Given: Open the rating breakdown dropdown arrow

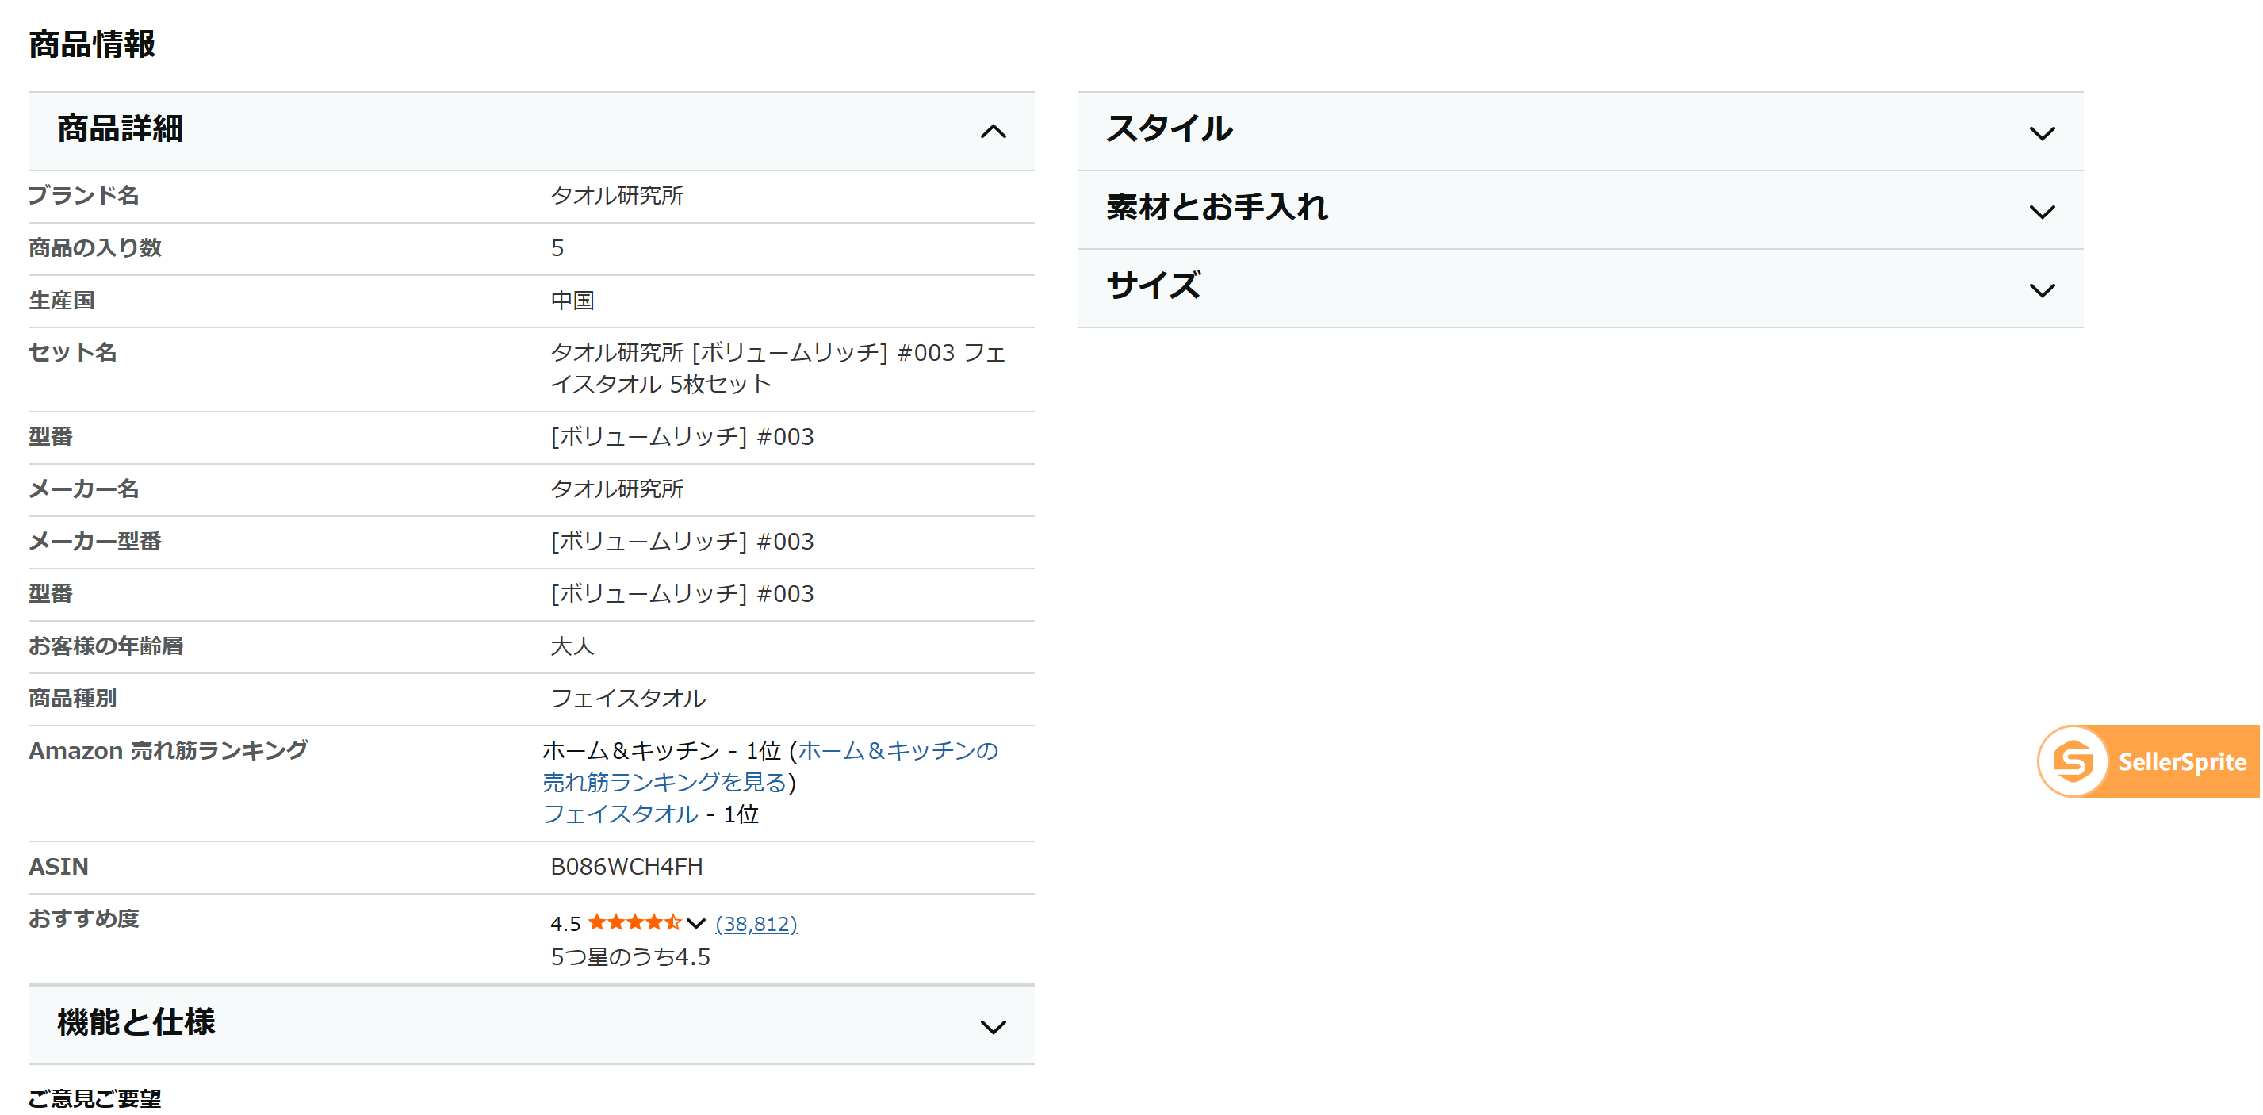Looking at the screenshot, I should (695, 922).
